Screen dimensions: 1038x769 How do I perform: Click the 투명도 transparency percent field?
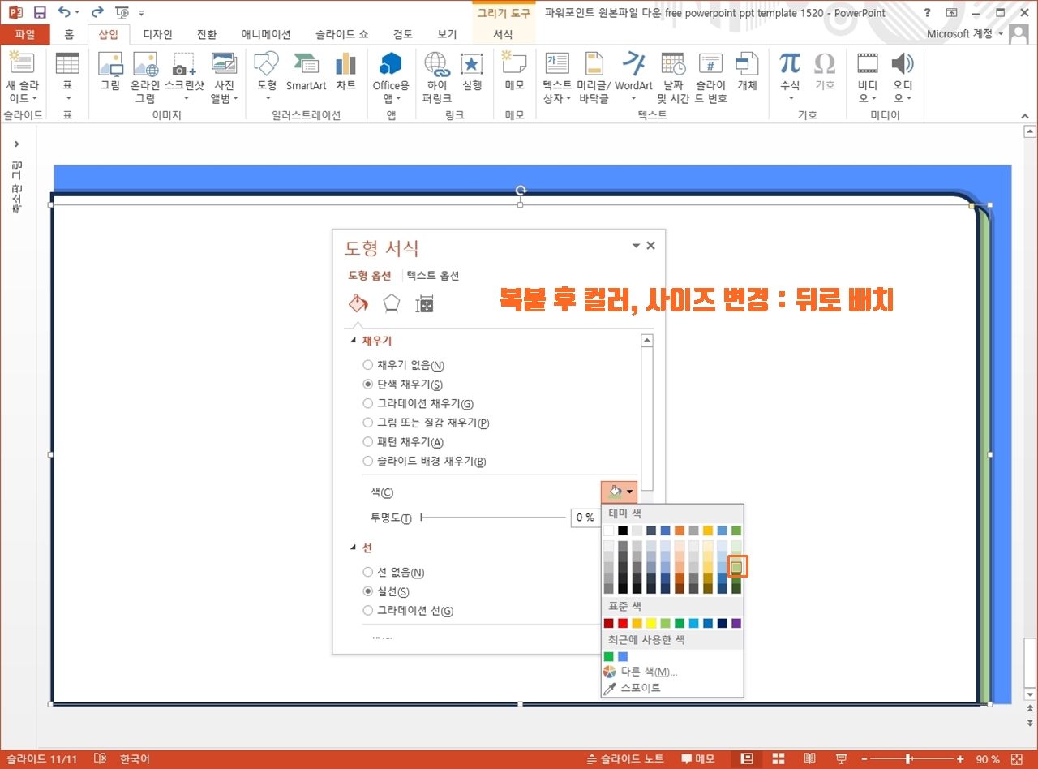584,518
